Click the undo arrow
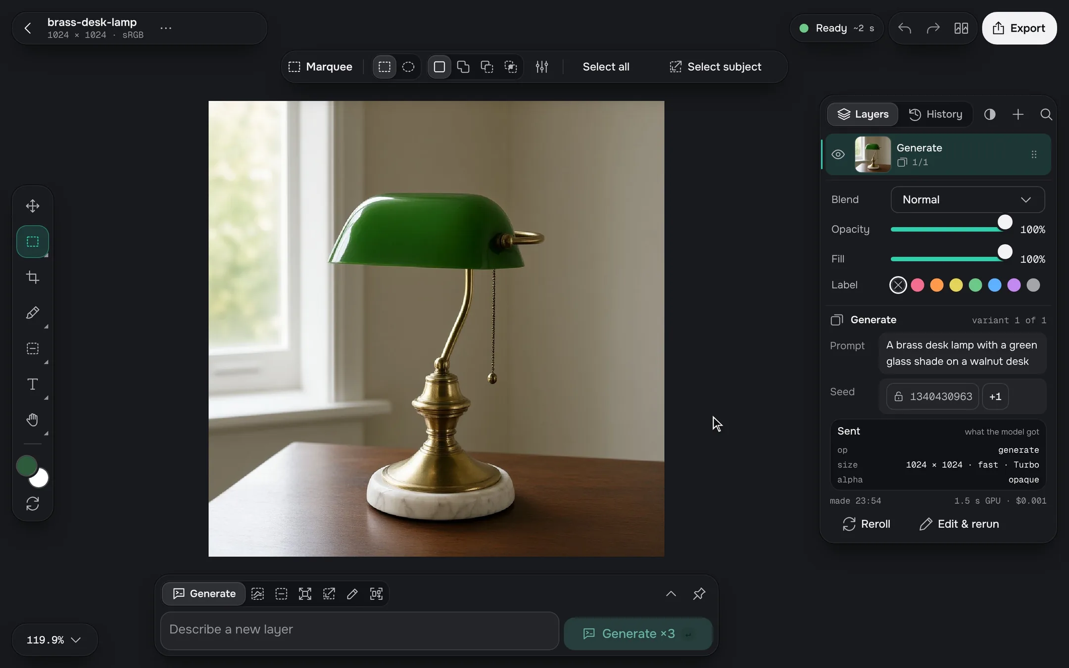 (905, 28)
